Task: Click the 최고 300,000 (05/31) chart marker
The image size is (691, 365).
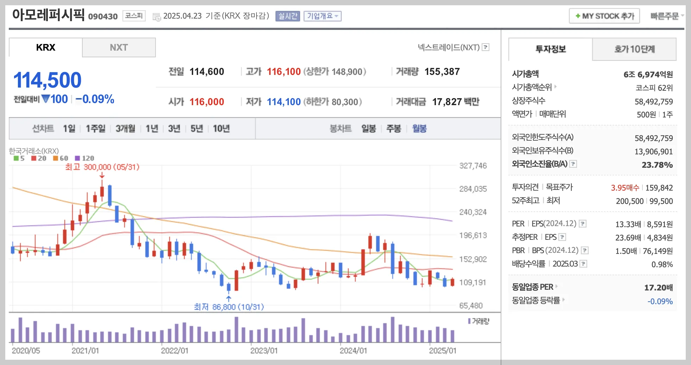Action: click(x=102, y=167)
